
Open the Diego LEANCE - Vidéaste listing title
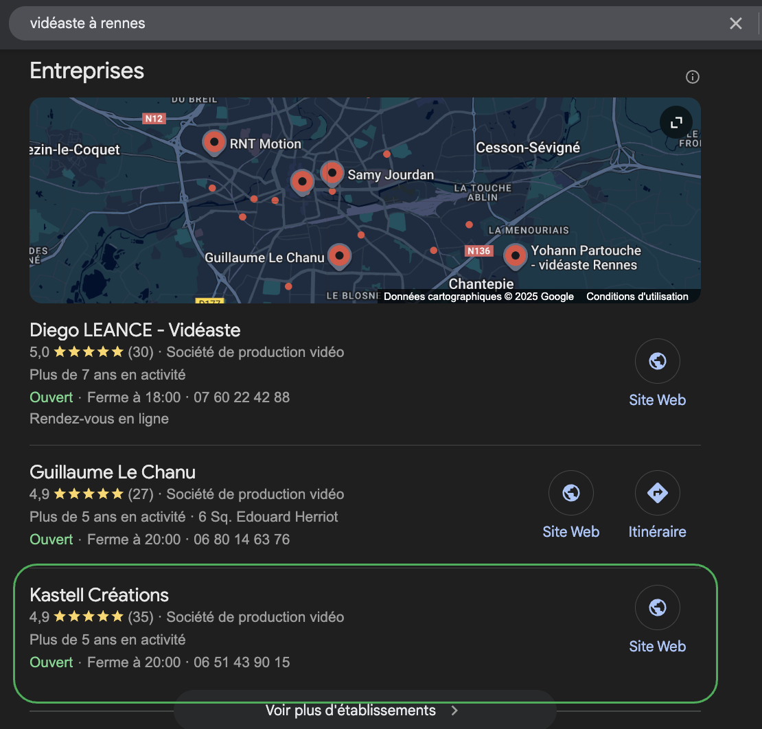click(135, 330)
